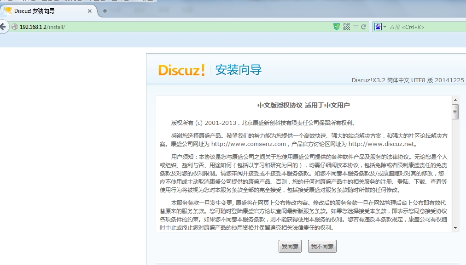Screen dimensions: 466x265
Task: Click the license scrollbar up arrow
Action: [455, 100]
